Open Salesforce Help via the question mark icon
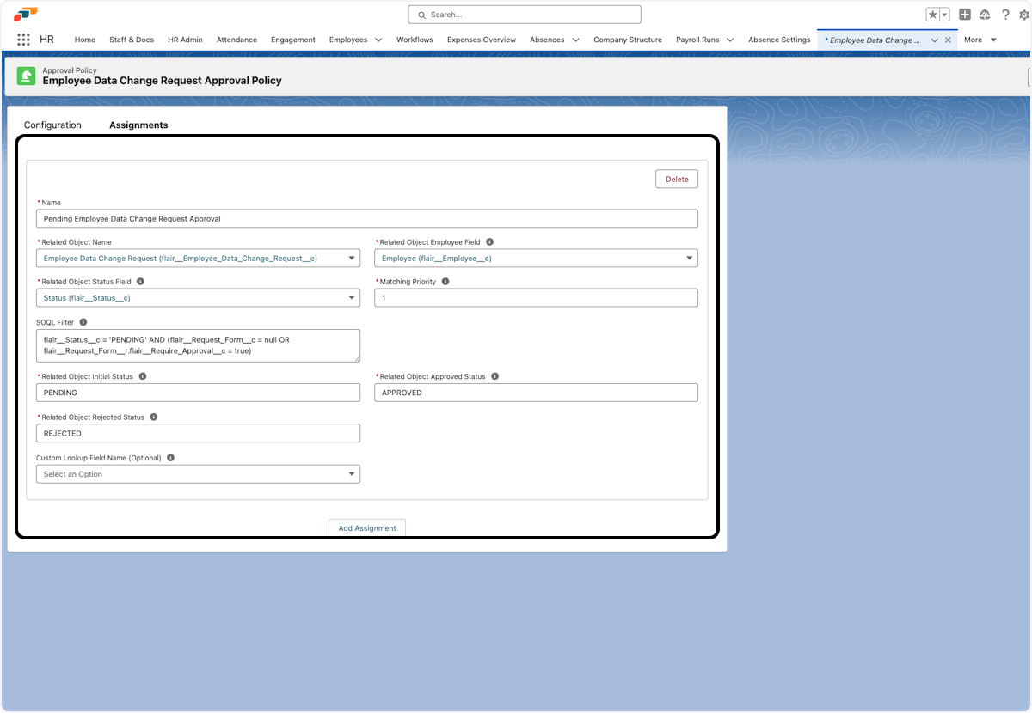 pos(1006,14)
